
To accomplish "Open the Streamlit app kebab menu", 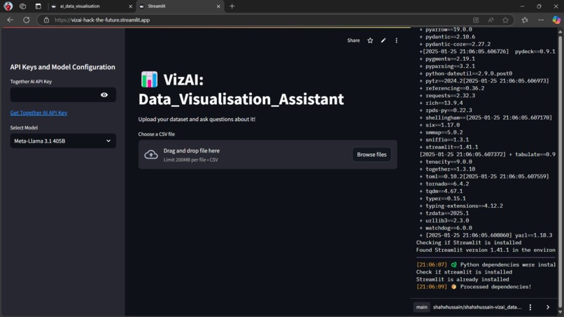I will point(396,41).
